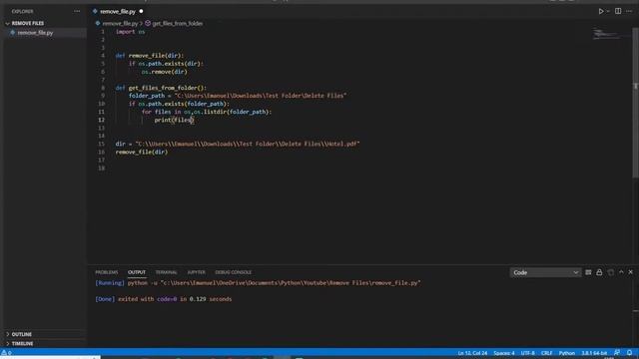Click 'print(files)' on line 12
Viewport: 639px width, 359px height.
click(174, 120)
